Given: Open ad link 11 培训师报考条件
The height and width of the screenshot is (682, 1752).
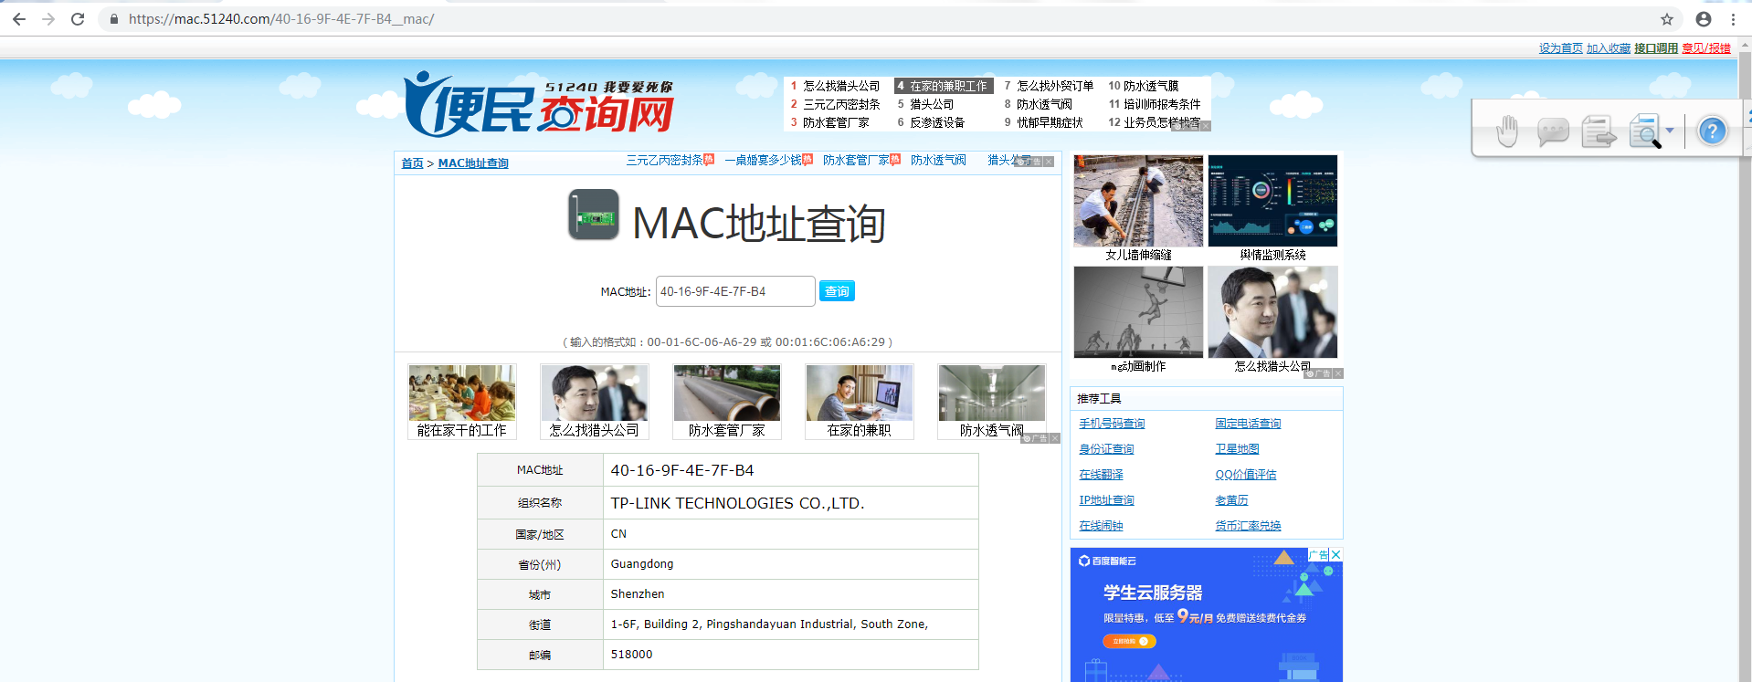Looking at the screenshot, I should point(1162,104).
